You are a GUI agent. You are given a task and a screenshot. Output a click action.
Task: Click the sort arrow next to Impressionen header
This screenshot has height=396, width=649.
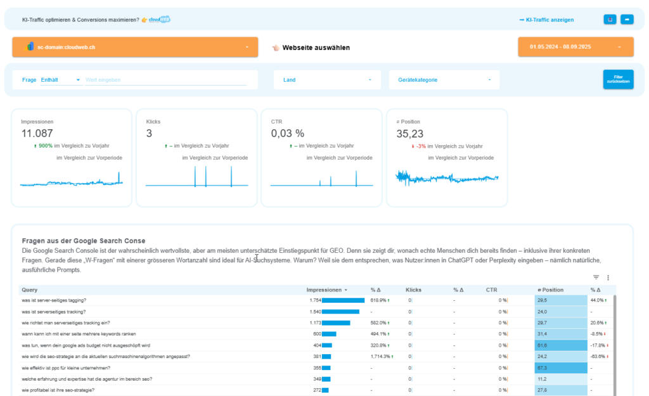tap(345, 290)
